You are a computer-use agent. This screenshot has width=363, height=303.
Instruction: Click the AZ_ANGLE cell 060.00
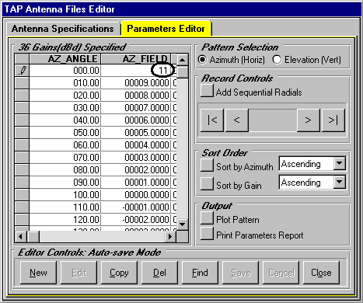coord(65,145)
